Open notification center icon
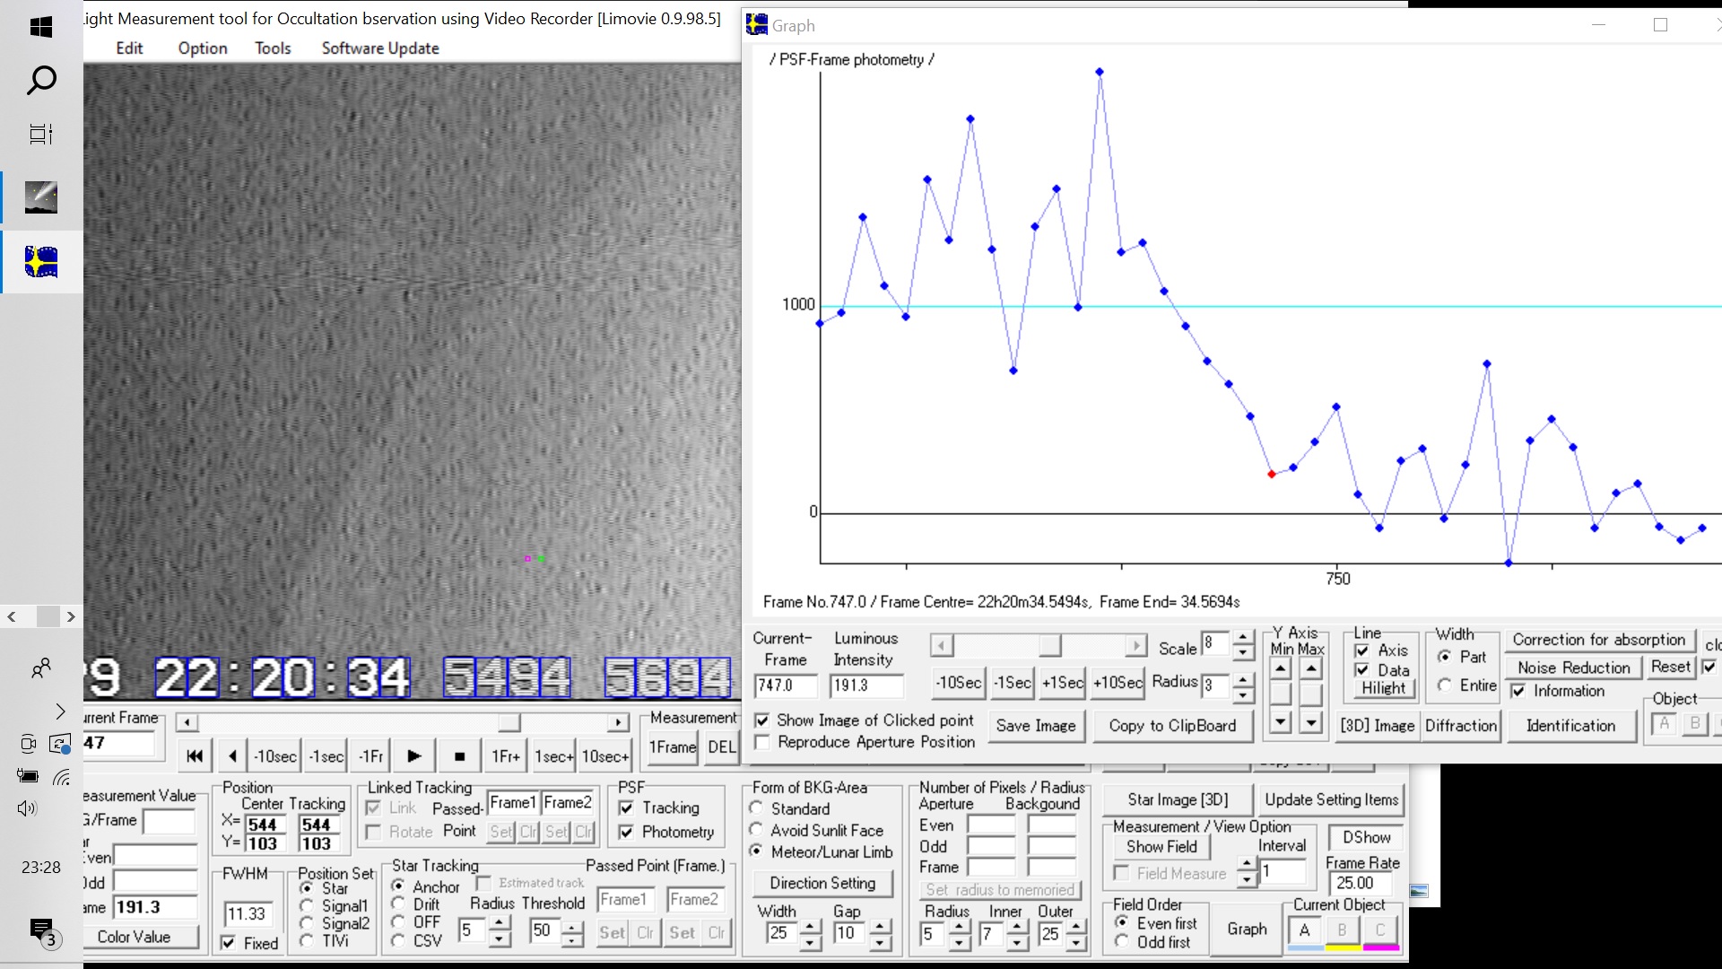The image size is (1722, 969). (41, 931)
